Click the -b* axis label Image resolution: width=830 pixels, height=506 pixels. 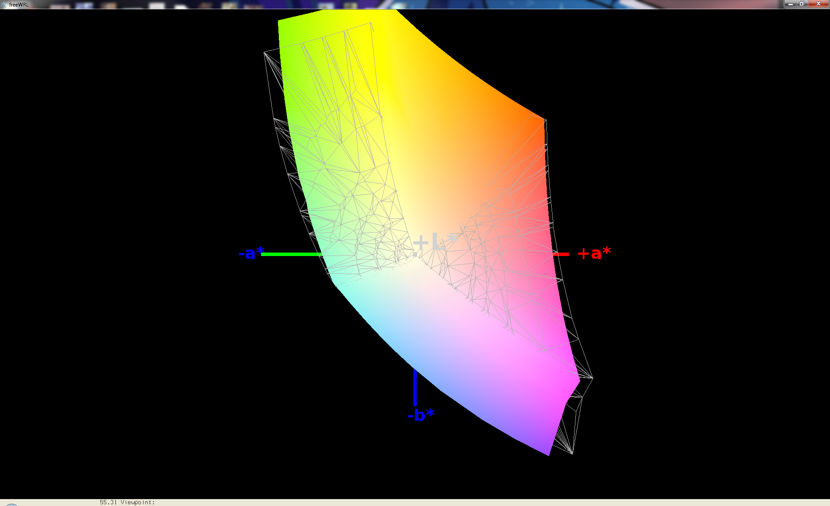(x=421, y=415)
